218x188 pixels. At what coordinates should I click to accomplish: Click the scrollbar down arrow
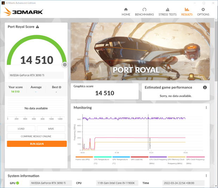coord(216,186)
